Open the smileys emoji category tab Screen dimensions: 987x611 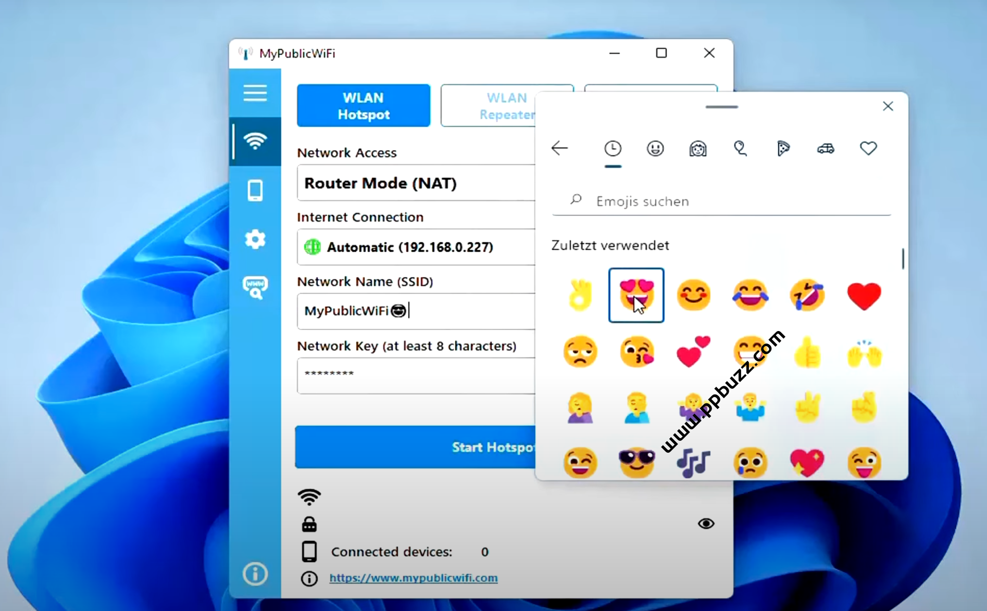(655, 149)
